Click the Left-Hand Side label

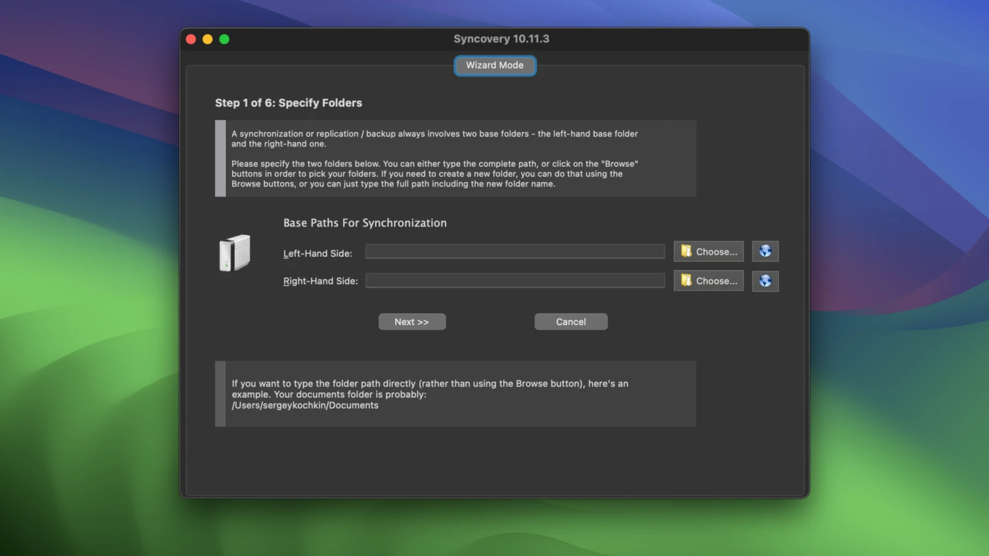pos(318,254)
